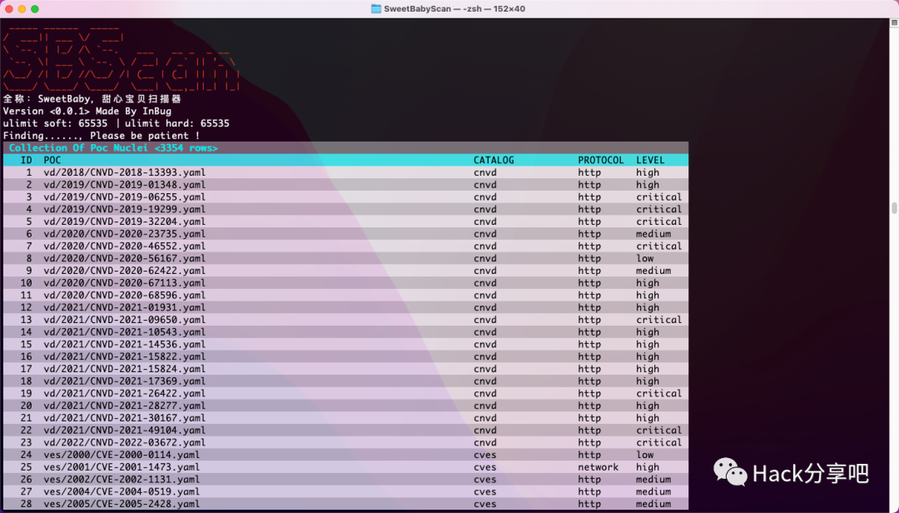Click the yellow minimize window button
This screenshot has height=513, width=899.
tap(22, 8)
